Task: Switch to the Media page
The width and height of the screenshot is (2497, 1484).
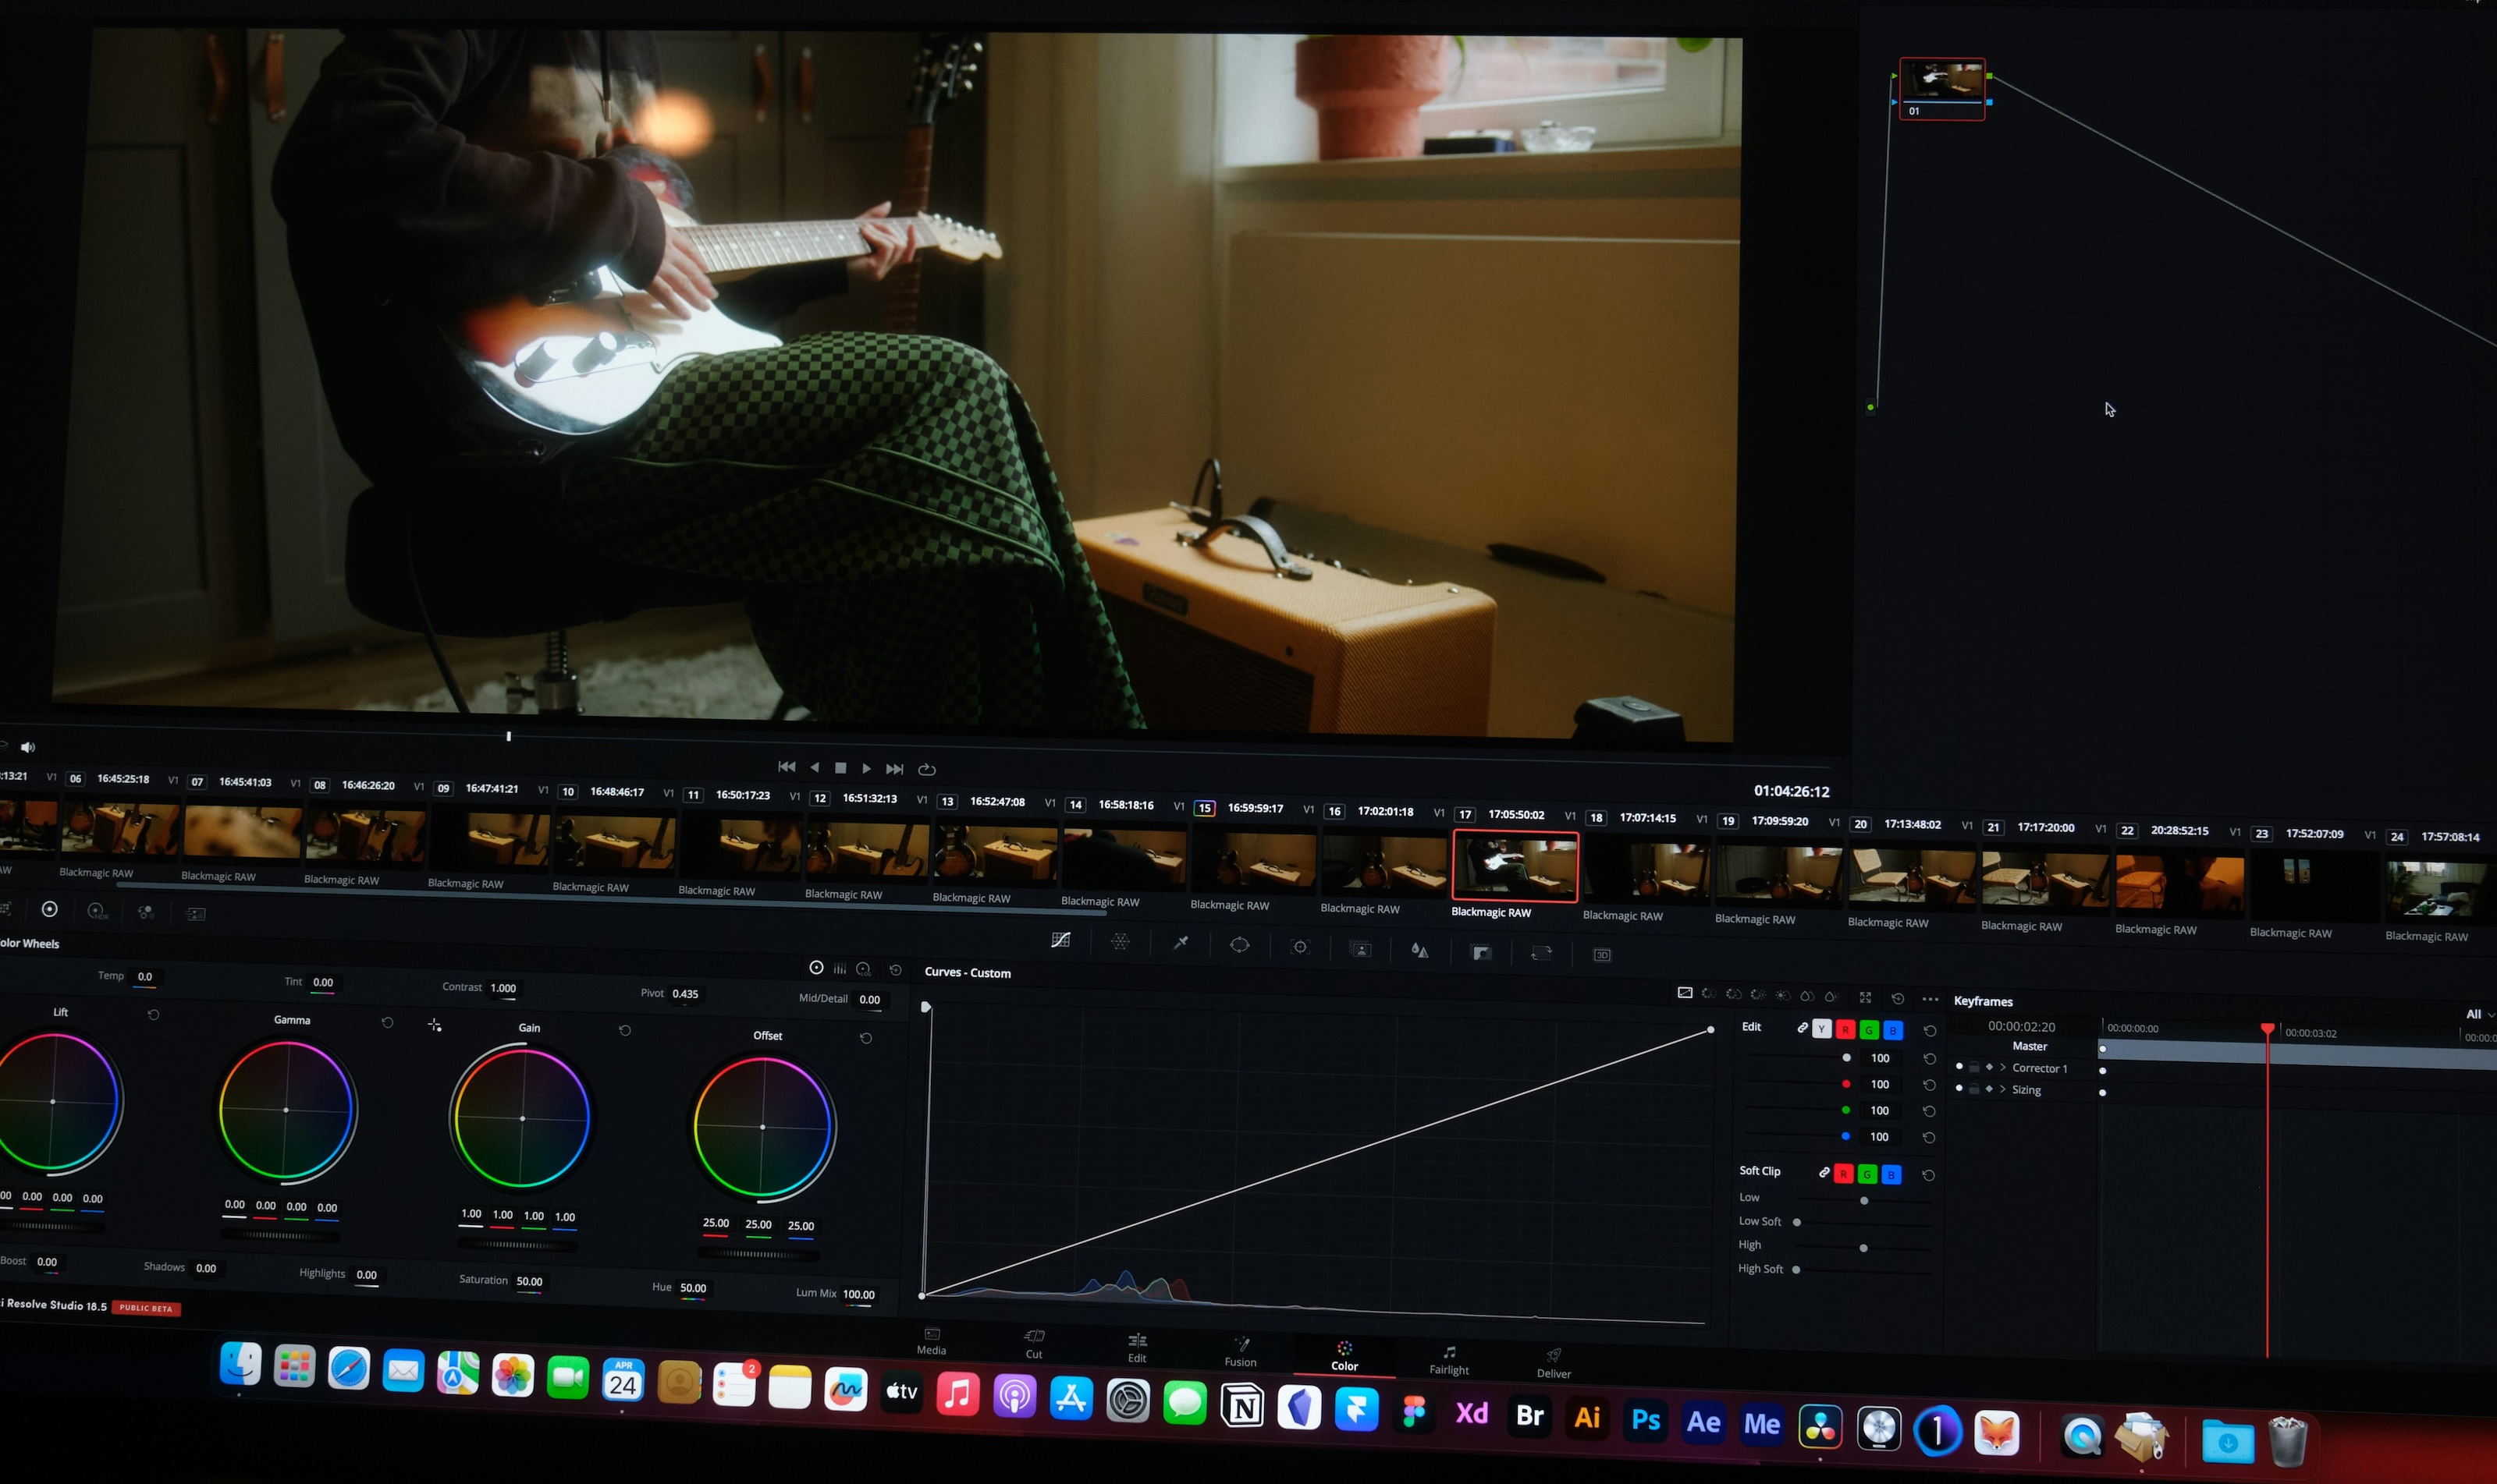Action: pos(932,1342)
